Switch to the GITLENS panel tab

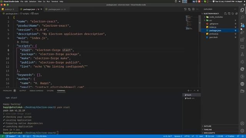(50, 91)
